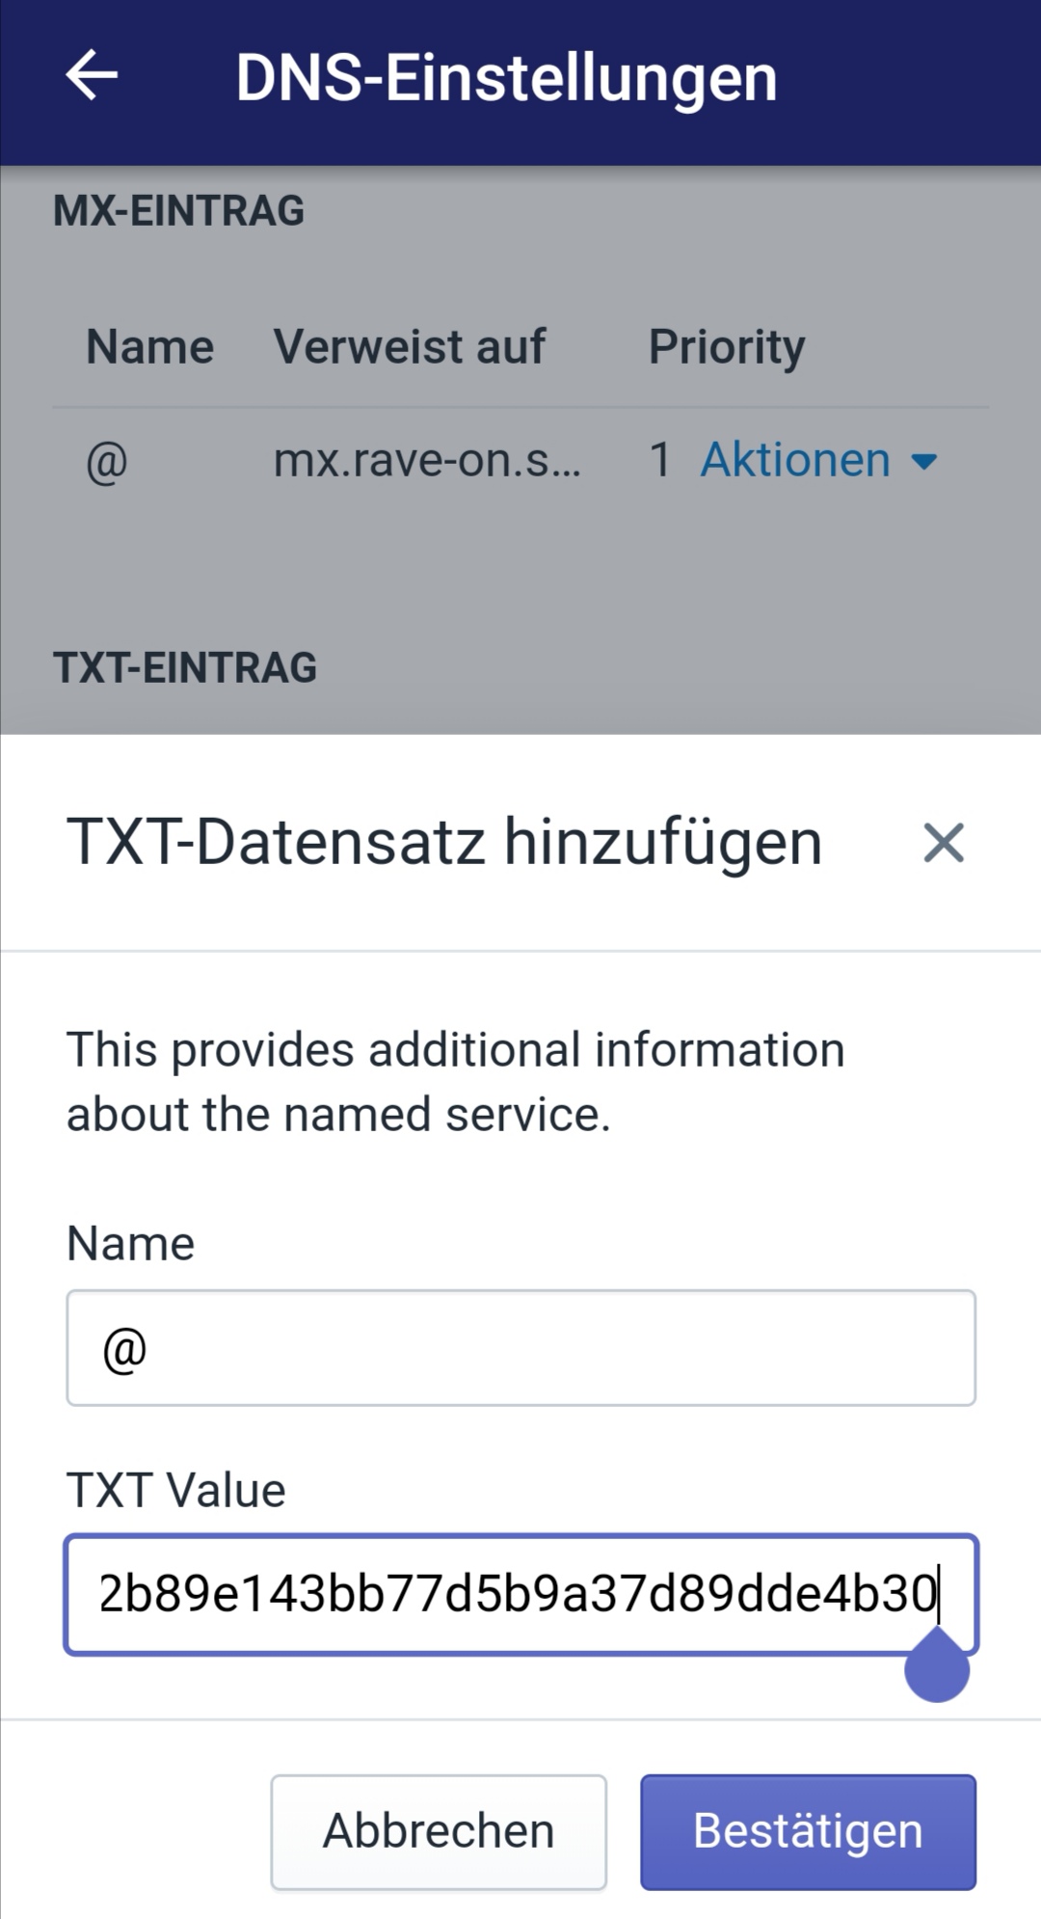The width and height of the screenshot is (1041, 1919).
Task: Click the Verweist auf column header
Action: click(410, 346)
